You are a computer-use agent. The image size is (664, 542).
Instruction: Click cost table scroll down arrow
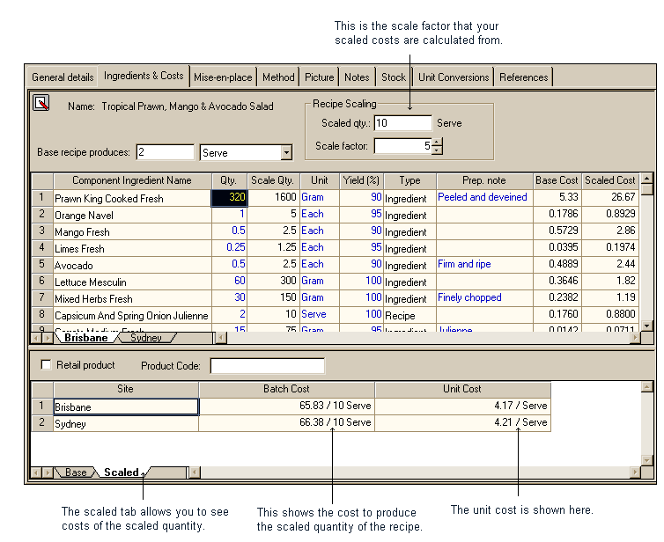[x=646, y=460]
